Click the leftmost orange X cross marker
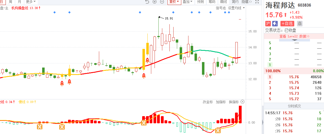 (40, 126)
